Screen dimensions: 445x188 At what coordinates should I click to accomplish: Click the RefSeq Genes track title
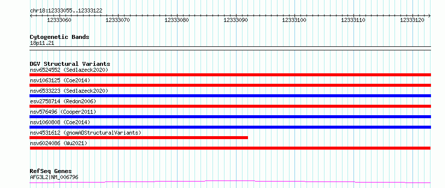click(x=51, y=172)
